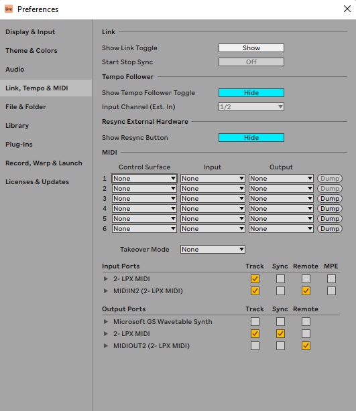Uncheck Track for MIDIIN2 input port

[255, 291]
